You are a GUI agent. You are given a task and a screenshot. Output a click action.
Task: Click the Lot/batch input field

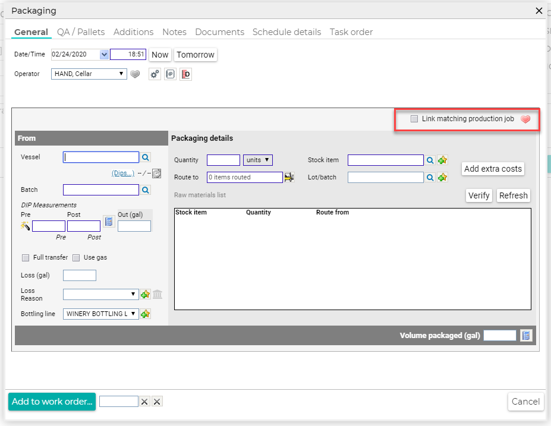tap(386, 178)
